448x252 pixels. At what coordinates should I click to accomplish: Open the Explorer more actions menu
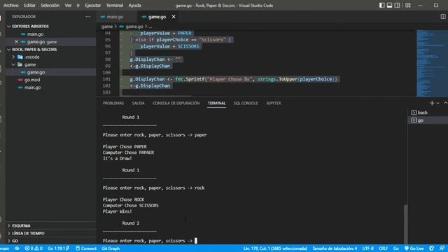(x=88, y=17)
